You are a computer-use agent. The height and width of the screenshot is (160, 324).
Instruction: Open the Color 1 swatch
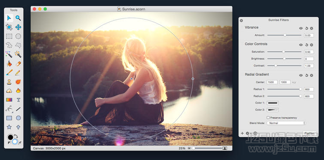(272, 103)
